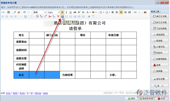The image size is (170, 101).
Task: Expand the ordered list style dropdown
Action: (x=104, y=12)
